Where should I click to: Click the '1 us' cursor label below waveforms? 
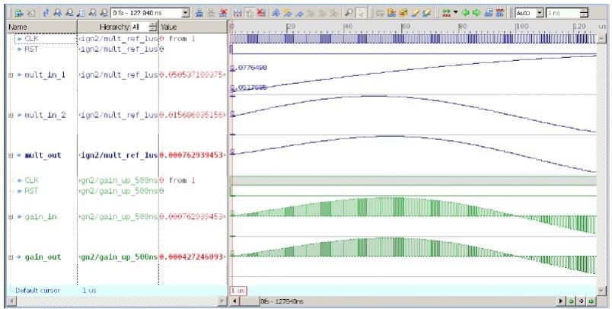[237, 291]
